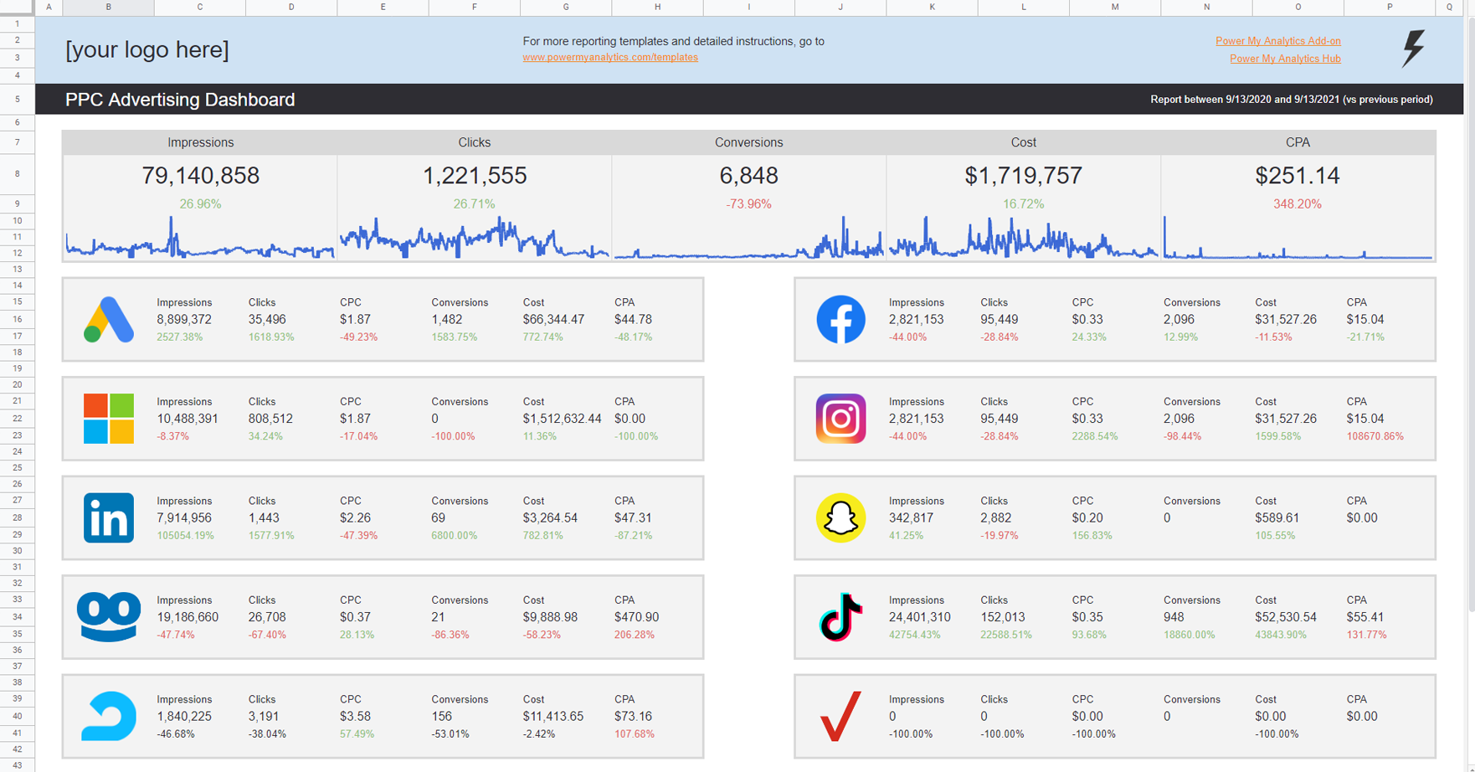Click the LinkedIn logo icon
This screenshot has height=772, width=1475.
tap(109, 517)
